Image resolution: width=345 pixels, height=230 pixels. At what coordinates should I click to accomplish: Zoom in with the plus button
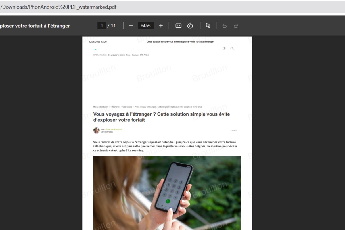(161, 26)
